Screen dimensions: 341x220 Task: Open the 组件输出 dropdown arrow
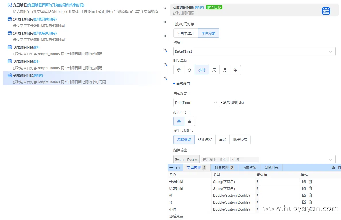(x=330, y=159)
